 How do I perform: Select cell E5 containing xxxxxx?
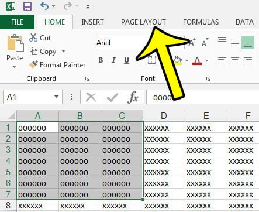coord(206,172)
